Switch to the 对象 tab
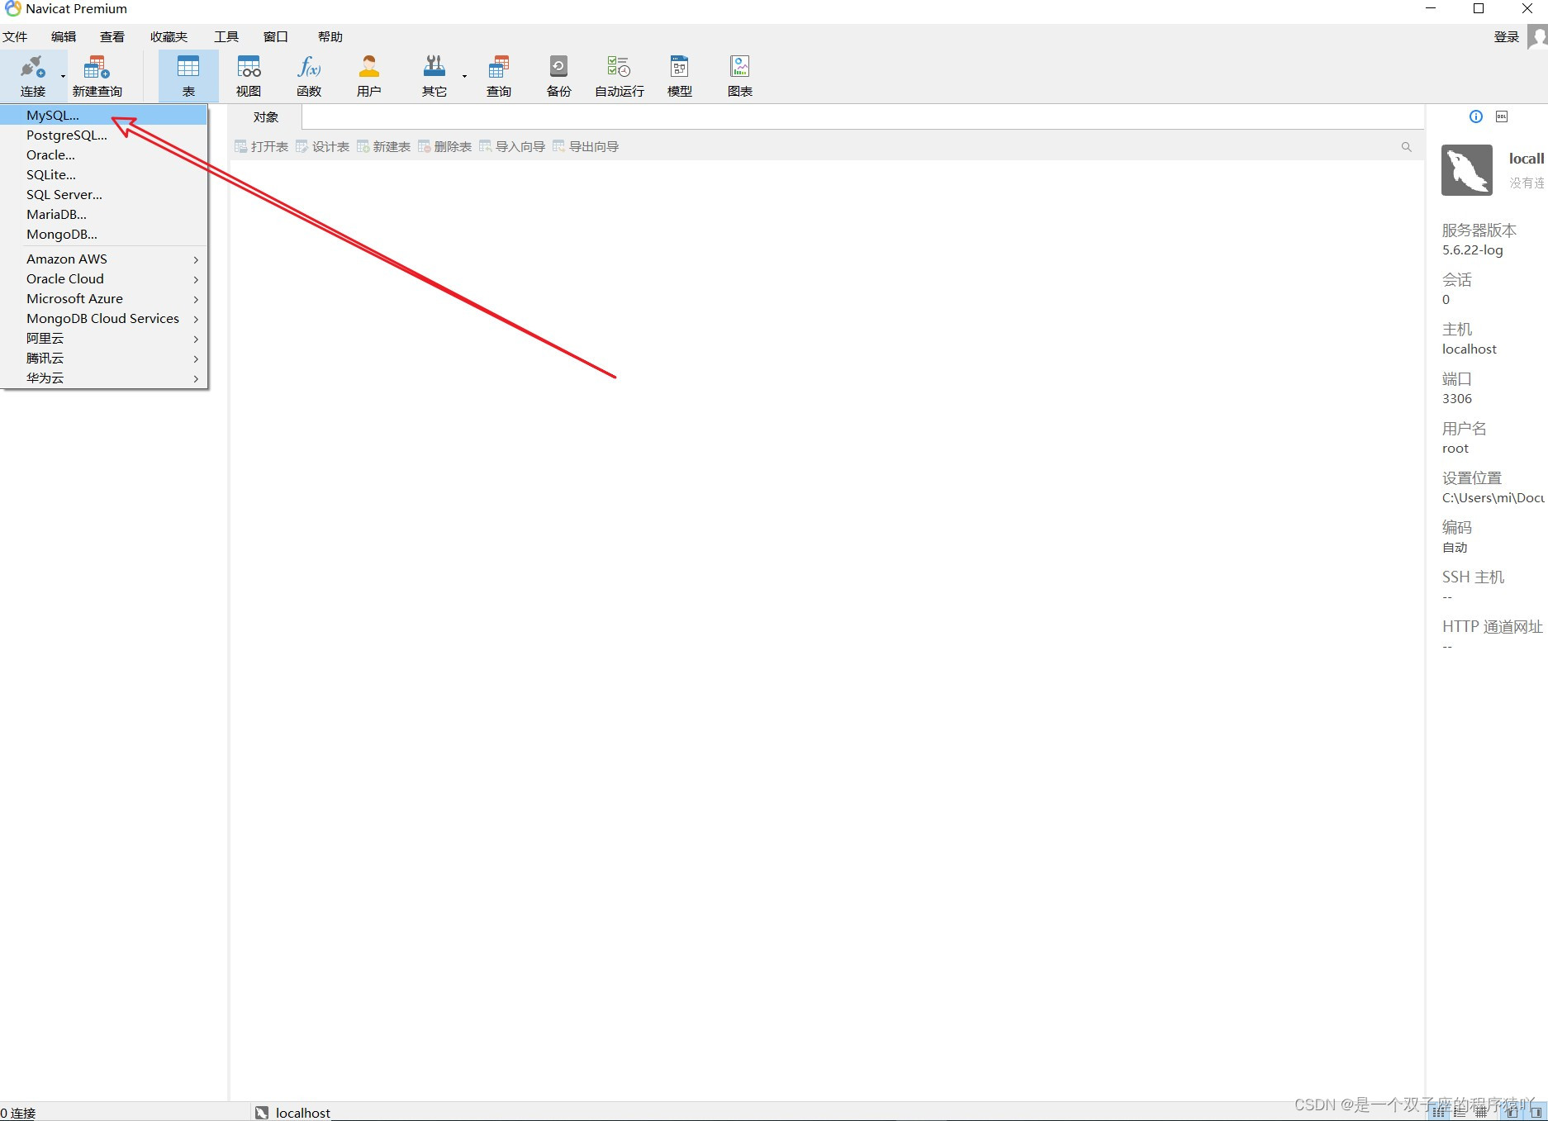This screenshot has height=1121, width=1548. [x=265, y=117]
